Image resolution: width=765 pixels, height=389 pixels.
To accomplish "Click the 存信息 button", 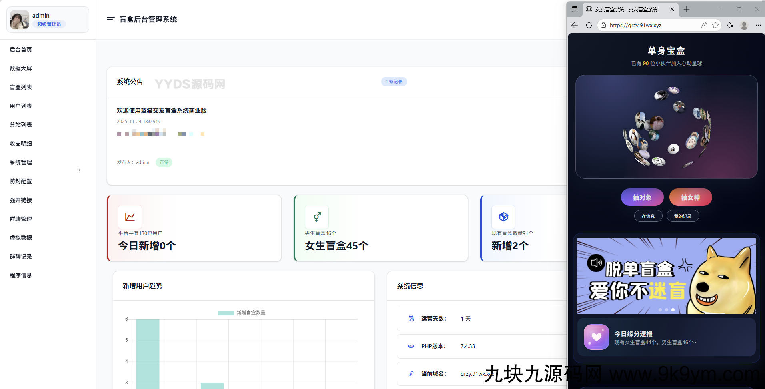I will 648,216.
